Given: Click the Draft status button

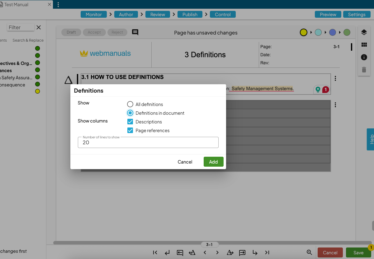Looking at the screenshot, I should (x=71, y=32).
